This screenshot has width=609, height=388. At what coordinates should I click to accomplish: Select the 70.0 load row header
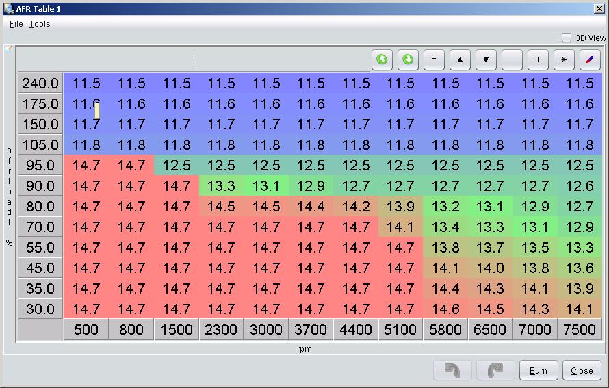[40, 227]
